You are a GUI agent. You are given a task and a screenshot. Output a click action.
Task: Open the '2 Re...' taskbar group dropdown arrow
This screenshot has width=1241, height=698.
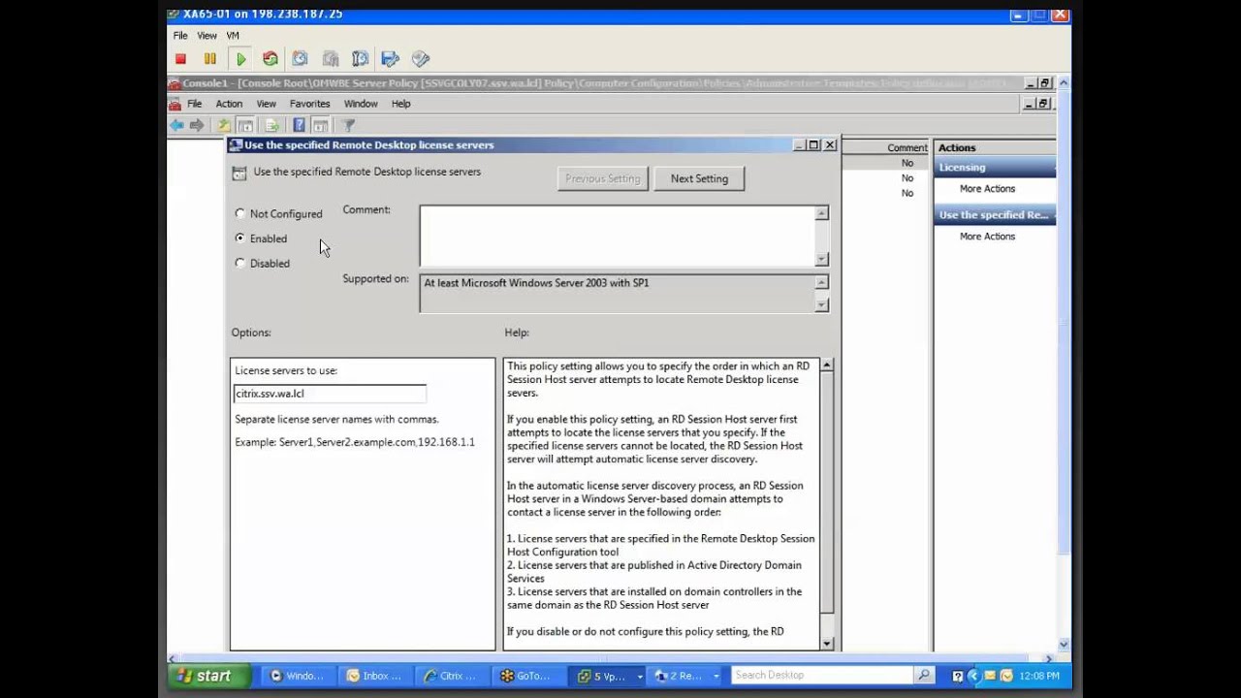(x=716, y=676)
